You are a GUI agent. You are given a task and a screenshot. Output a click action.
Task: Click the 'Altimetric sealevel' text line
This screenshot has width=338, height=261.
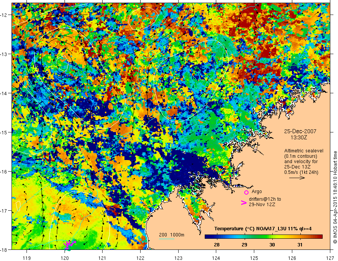point(304,151)
